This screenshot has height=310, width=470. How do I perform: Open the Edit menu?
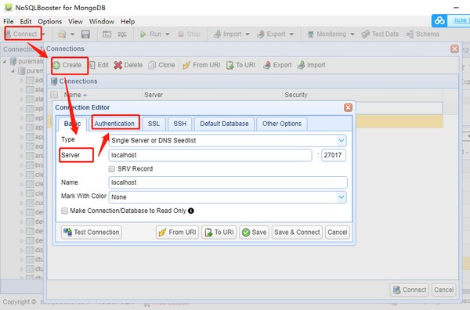point(26,22)
